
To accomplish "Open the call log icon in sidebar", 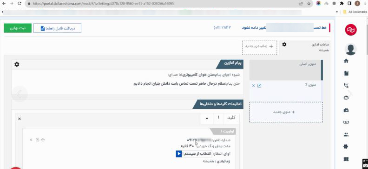I will 346,86.
